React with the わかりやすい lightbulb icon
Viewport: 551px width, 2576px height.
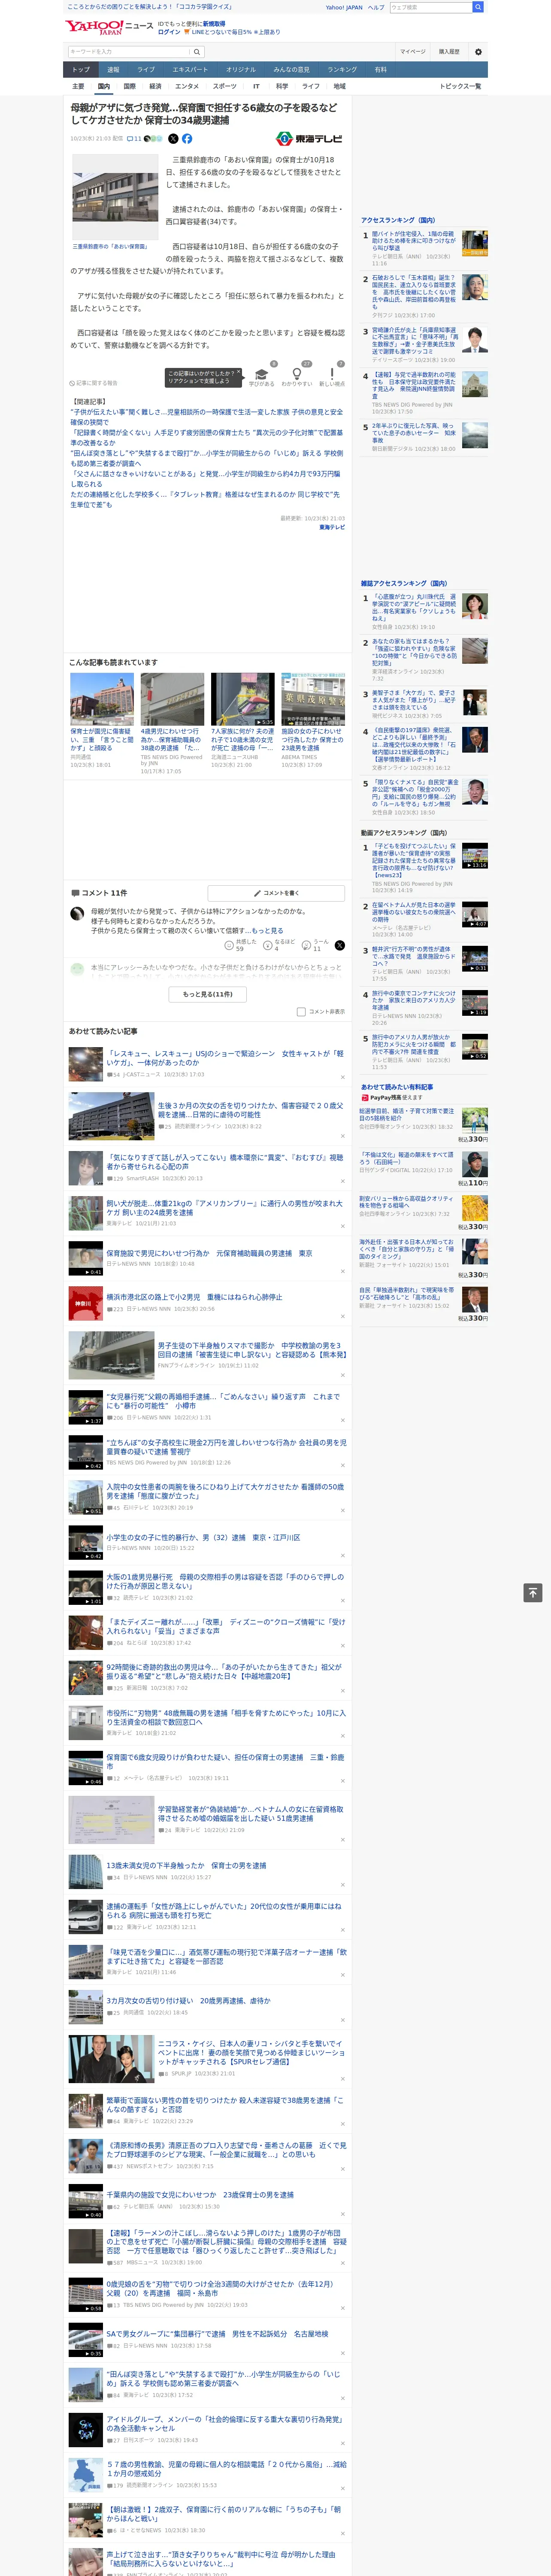pyautogui.click(x=297, y=373)
